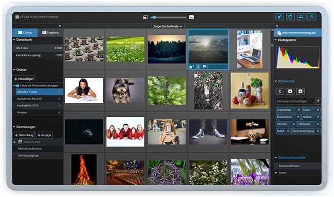Remove the 'Wolken' keyword tag
This screenshot has height=197, width=334.
(x=318, y=117)
